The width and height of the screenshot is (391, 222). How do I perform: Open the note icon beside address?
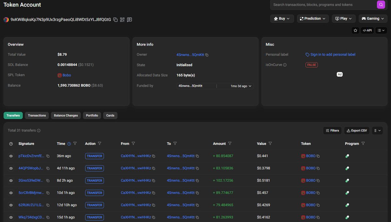[129, 20]
